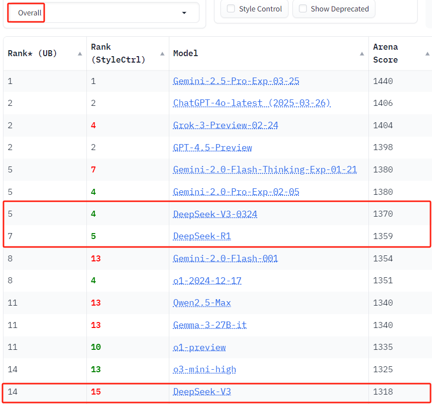Screen dimensions: 432x404
Task: Visit the Gemini-2.0-Flash-Thinking-Exp-01-21 link
Action: coord(265,169)
